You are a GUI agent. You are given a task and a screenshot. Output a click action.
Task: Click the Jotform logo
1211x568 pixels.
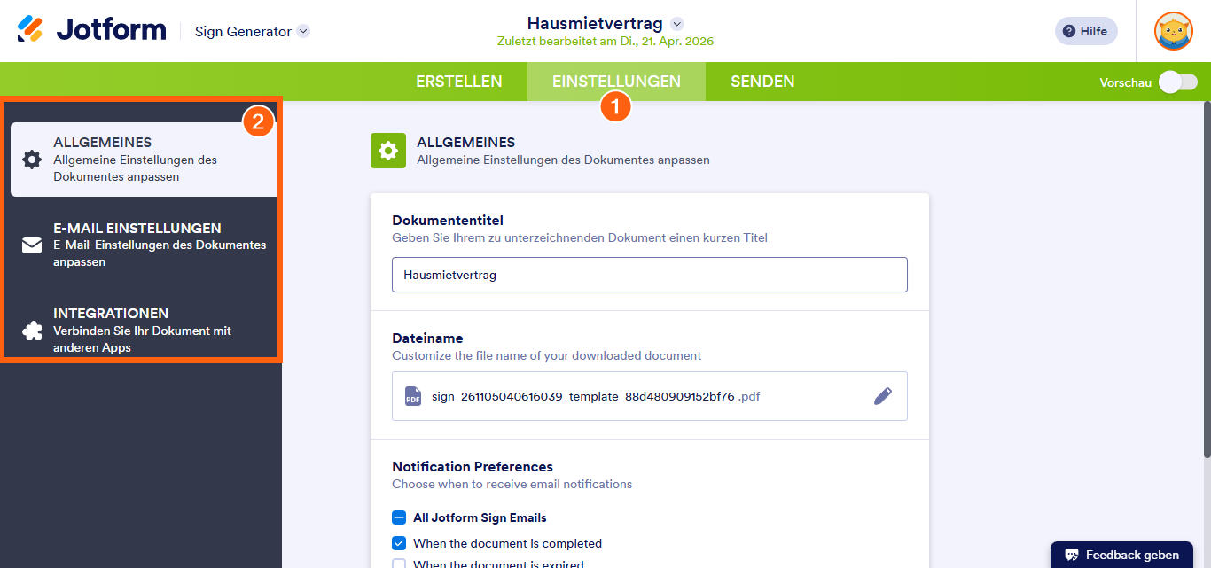(x=91, y=30)
